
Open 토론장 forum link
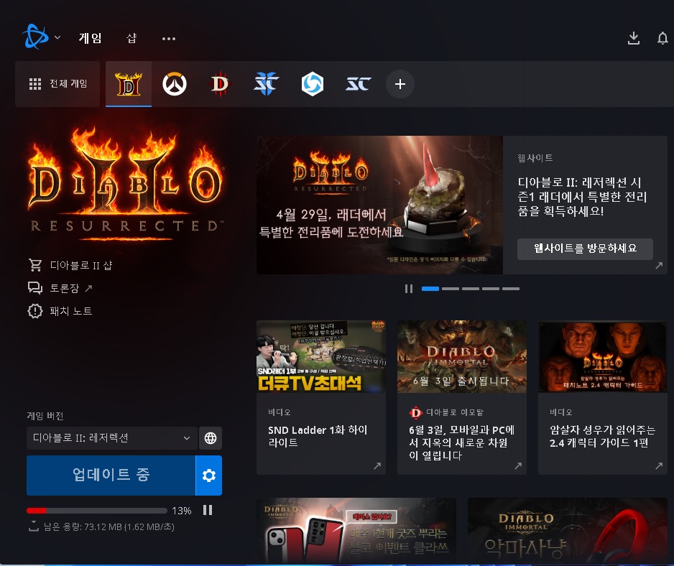(x=65, y=288)
